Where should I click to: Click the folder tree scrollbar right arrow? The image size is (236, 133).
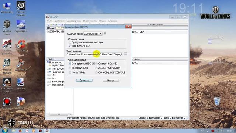(71, 115)
